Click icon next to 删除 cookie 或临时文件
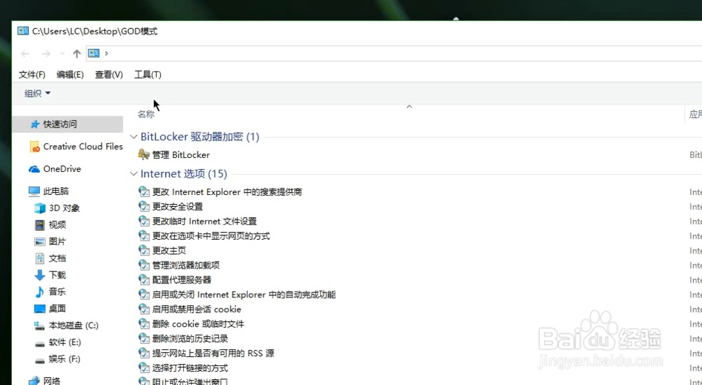The image size is (702, 385). (144, 324)
